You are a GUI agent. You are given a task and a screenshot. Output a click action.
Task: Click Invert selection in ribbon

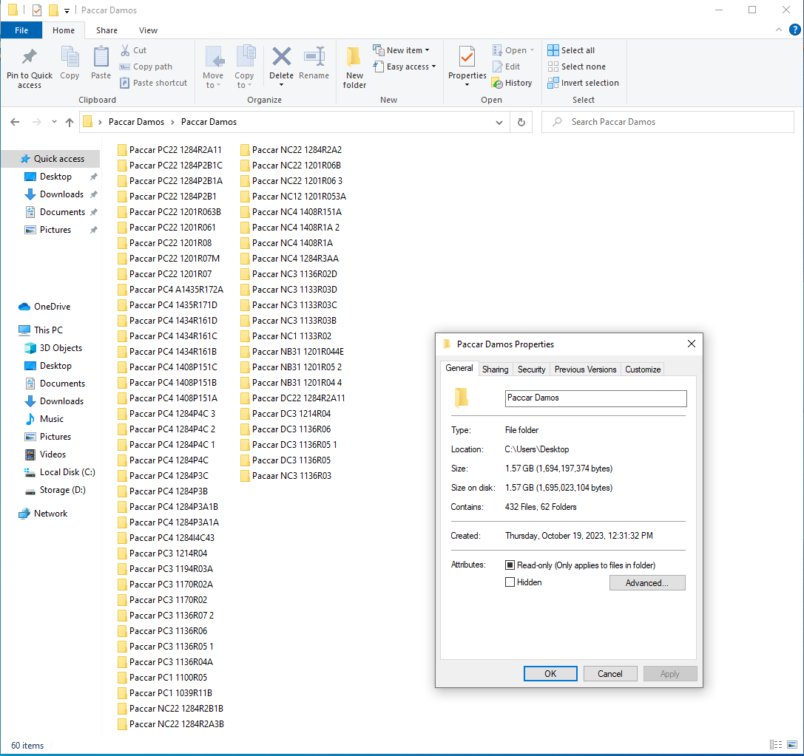point(584,83)
